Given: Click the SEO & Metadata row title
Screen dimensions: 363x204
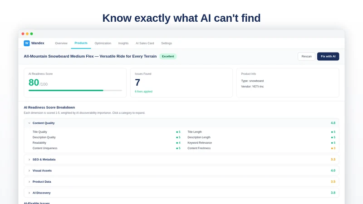Looking at the screenshot, I should tap(44, 160).
